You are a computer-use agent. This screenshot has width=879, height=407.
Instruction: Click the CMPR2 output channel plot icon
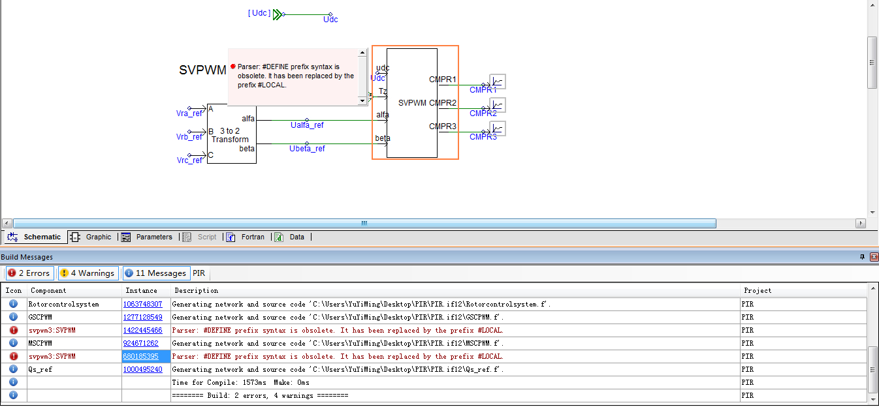tap(498, 105)
